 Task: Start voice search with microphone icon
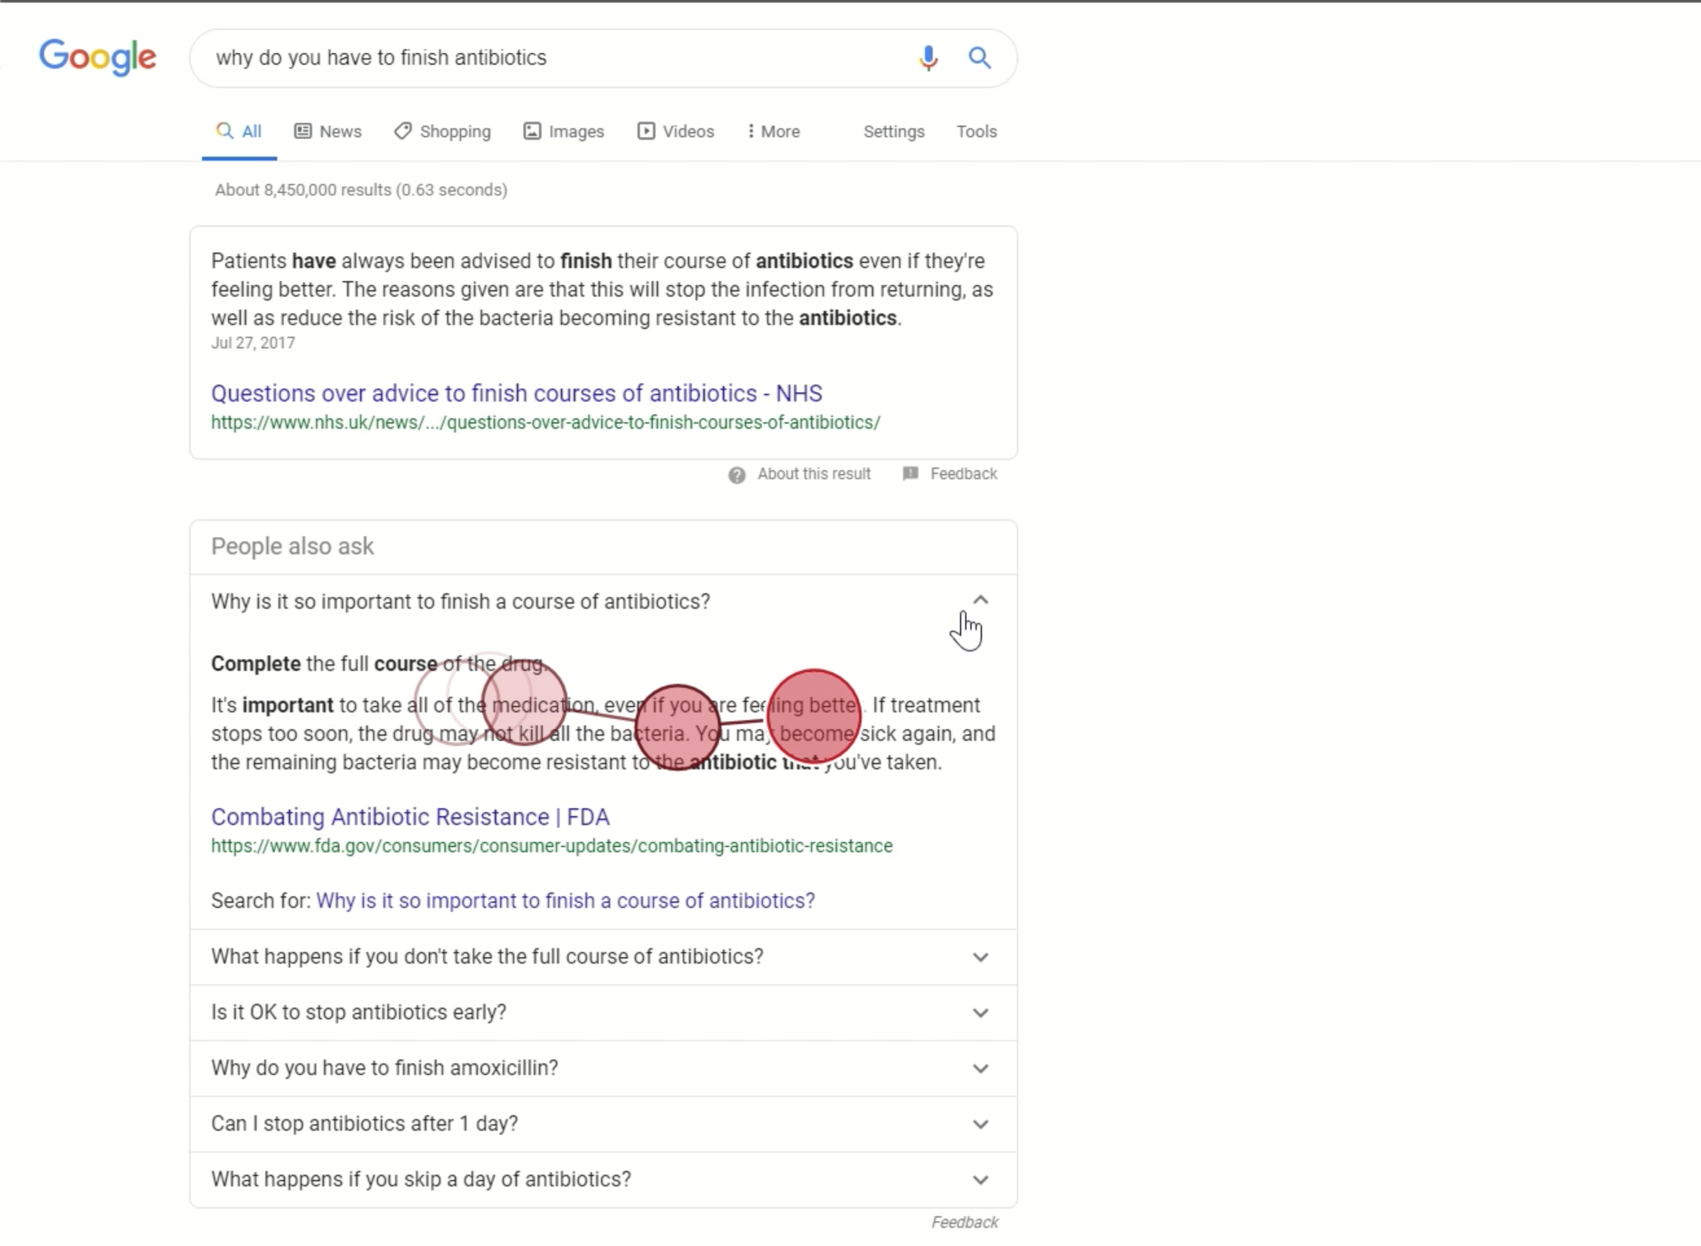(x=928, y=58)
